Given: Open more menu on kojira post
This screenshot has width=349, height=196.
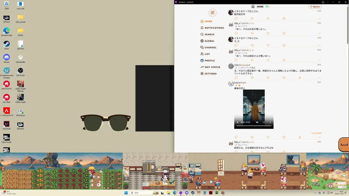Looking at the screenshot, I should (x=319, y=137).
